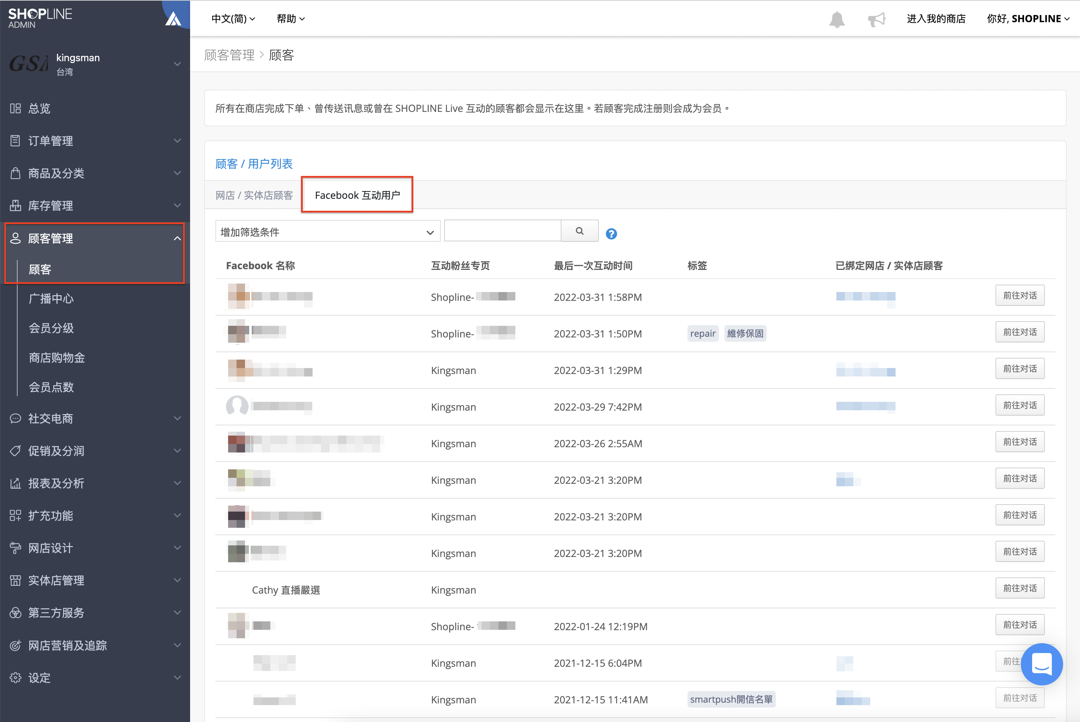Expand the 订单管理 sidebar section
Image resolution: width=1080 pixels, height=722 pixels.
tap(95, 141)
